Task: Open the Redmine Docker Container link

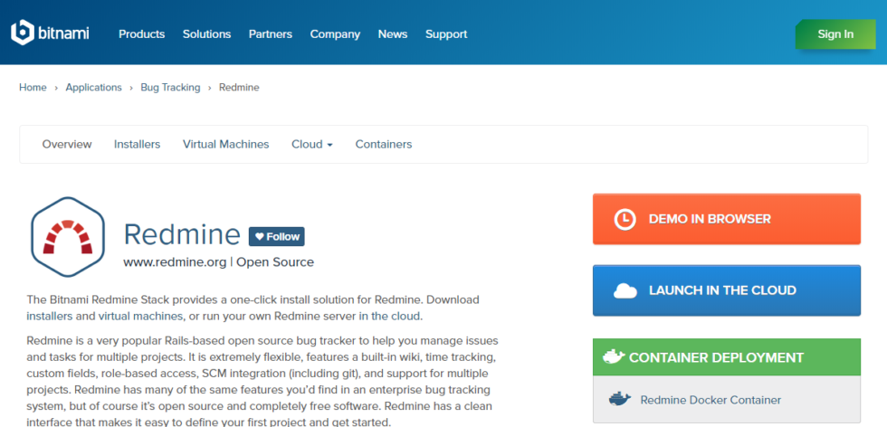Action: [x=711, y=400]
